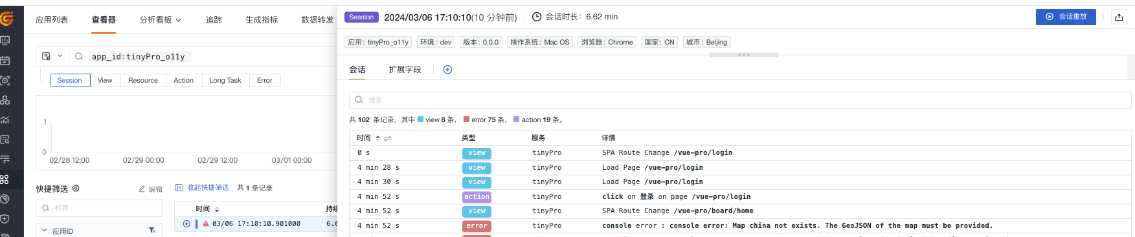This screenshot has height=237, width=1135.
Task: Open the RUM four-squares icon in the sidebar
Action: tap(5, 179)
